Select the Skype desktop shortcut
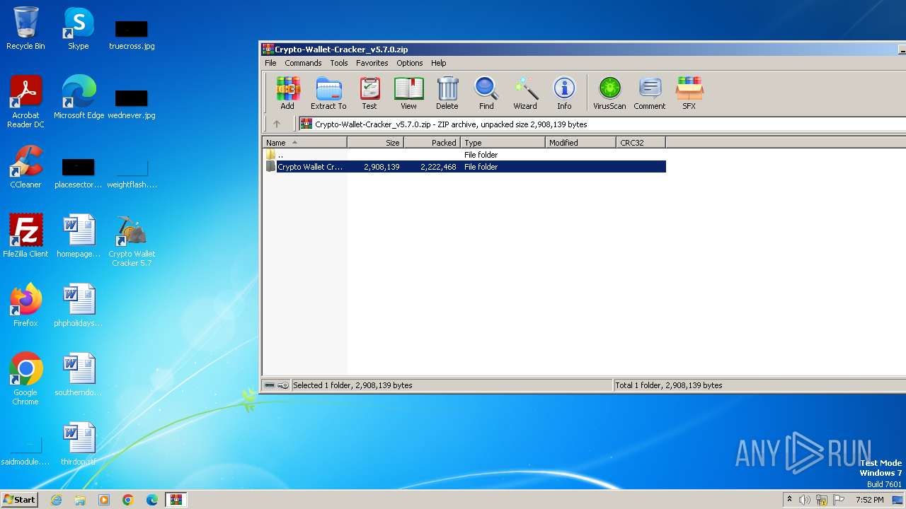906x509 pixels. tap(79, 28)
